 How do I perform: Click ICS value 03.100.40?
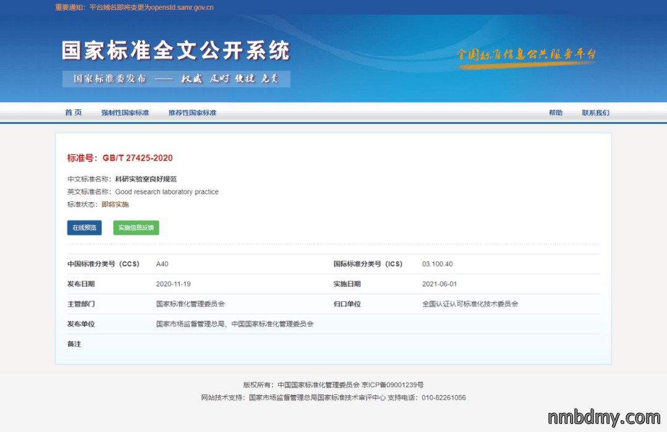[x=437, y=264]
